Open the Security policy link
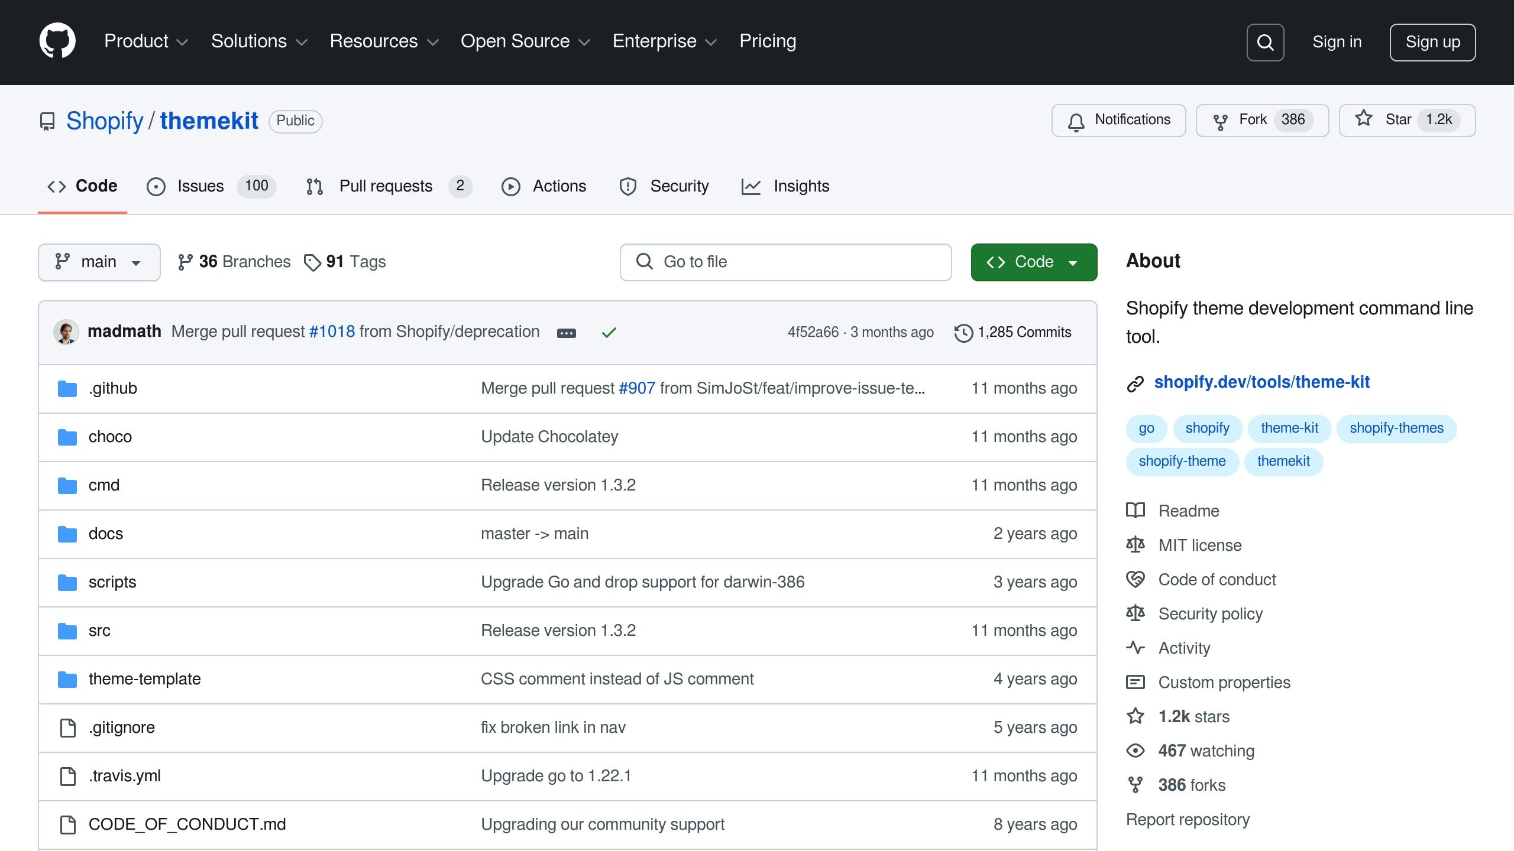Screen dimensions: 1514x851 (1210, 614)
